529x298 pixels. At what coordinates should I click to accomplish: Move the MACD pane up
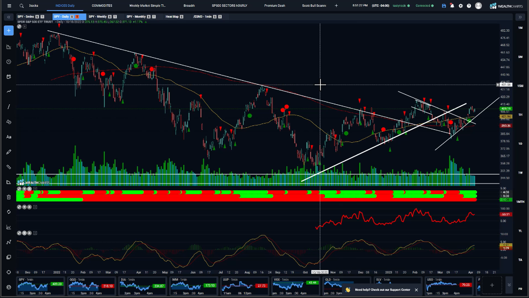29,233
